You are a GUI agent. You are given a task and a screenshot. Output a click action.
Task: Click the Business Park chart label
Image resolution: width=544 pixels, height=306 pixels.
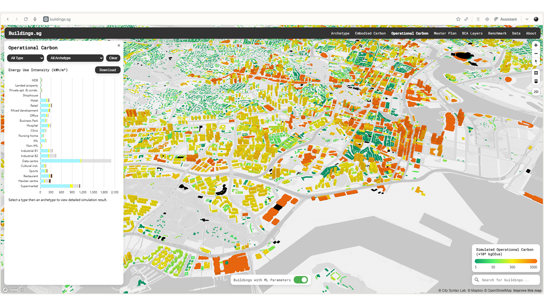[29, 121]
